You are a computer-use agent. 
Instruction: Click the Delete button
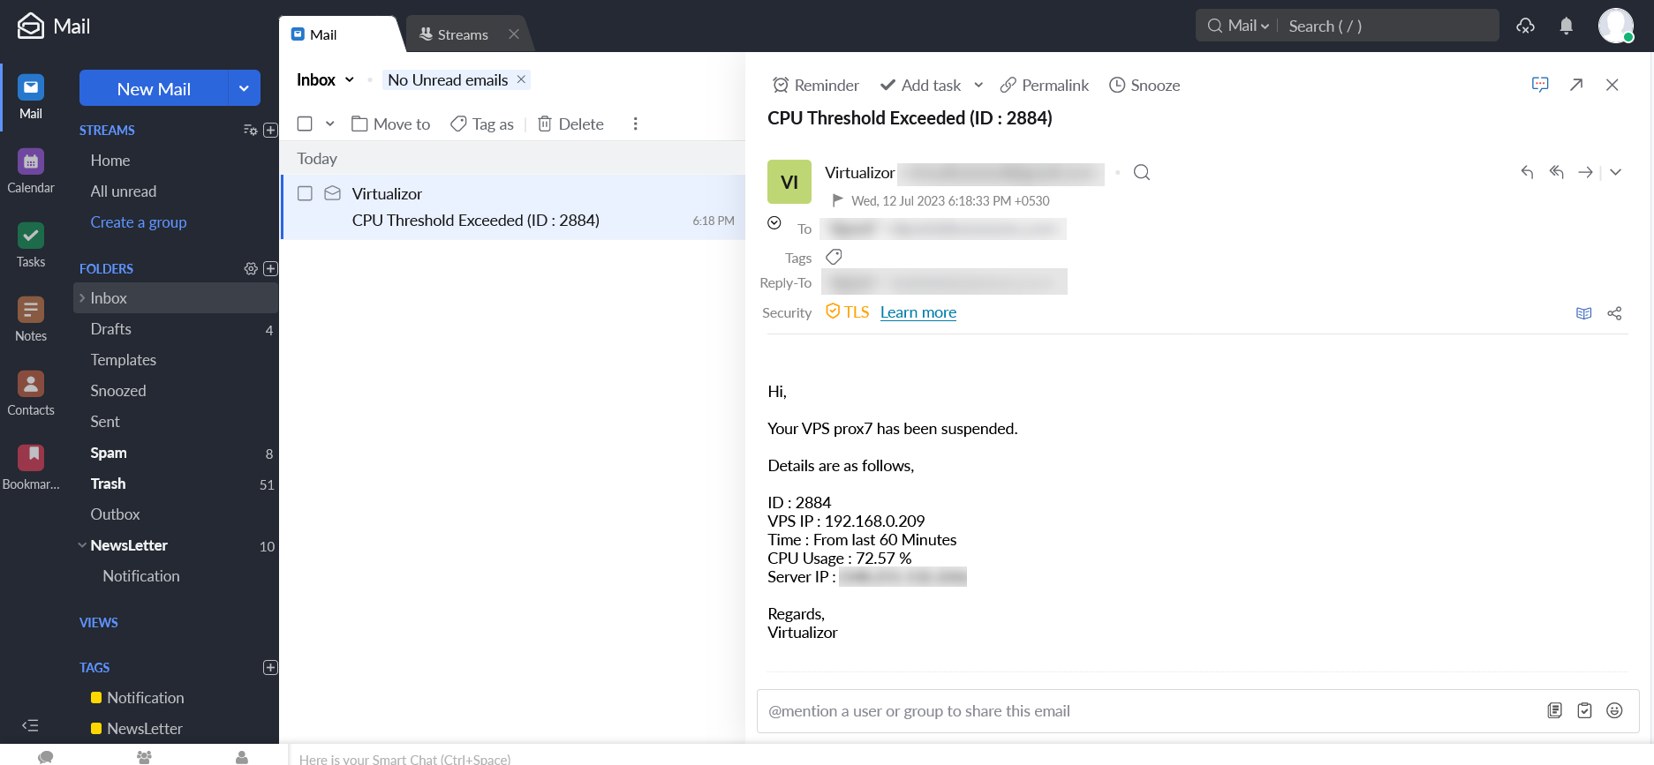(570, 124)
